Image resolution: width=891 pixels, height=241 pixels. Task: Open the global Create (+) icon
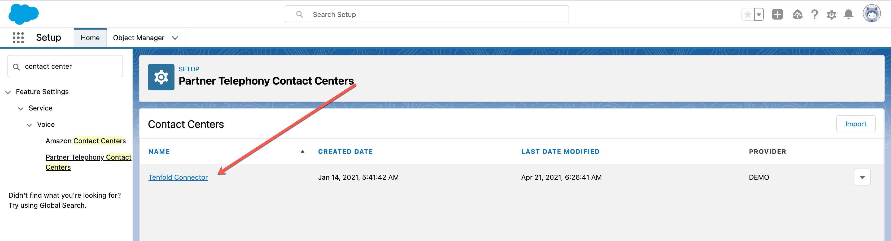(777, 14)
